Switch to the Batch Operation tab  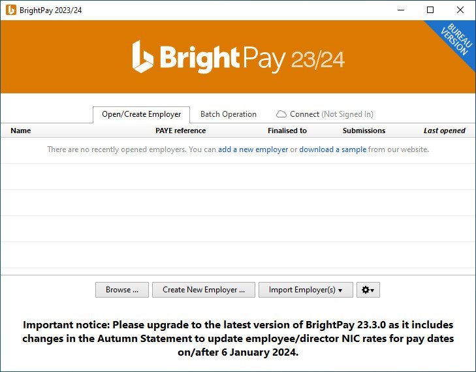tap(229, 114)
